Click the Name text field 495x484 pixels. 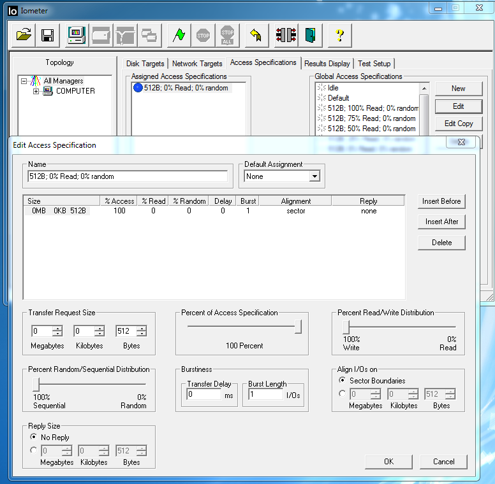[128, 176]
